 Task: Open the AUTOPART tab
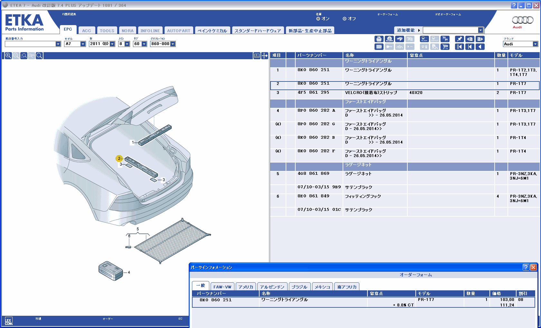click(179, 31)
